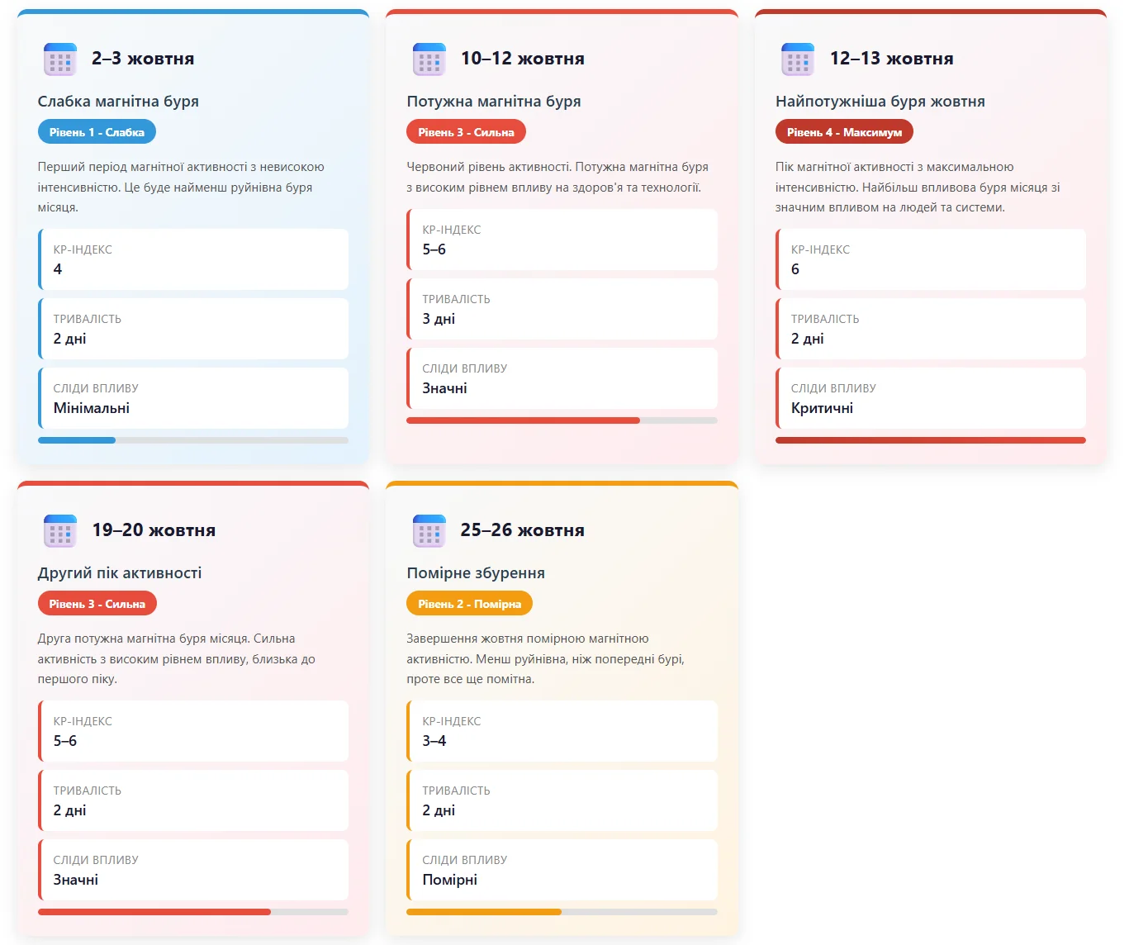The width and height of the screenshot is (1129, 945).
Task: Click the 'Рівень 2 - Помірна' orange badge
Action: pos(469,604)
